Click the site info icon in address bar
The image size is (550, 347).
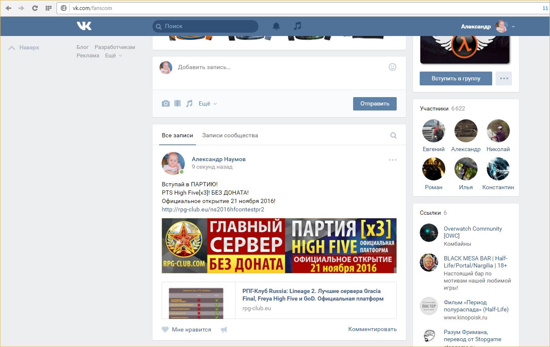pyautogui.click(x=64, y=8)
